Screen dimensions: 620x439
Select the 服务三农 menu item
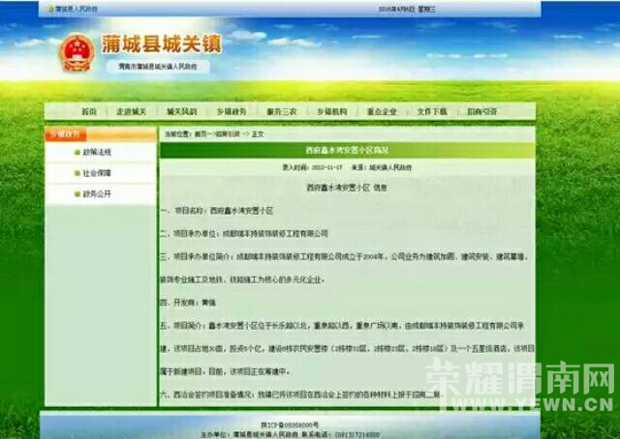pyautogui.click(x=282, y=112)
